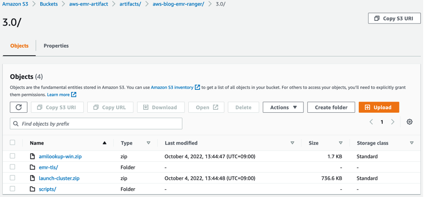Click the 13:44:47 last modified timestamp
Screen dimensions: 424x197
[x=210, y=157]
